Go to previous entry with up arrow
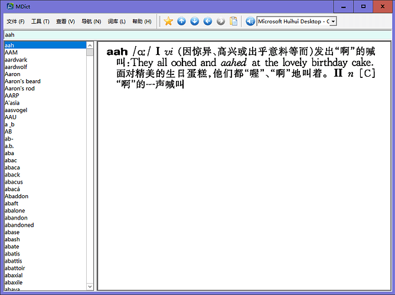 [x=181, y=21]
